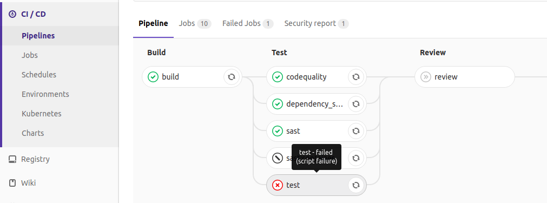Image resolution: width=547 pixels, height=203 pixels.
Task: Switch to the Failed Jobs tab
Action: point(248,23)
